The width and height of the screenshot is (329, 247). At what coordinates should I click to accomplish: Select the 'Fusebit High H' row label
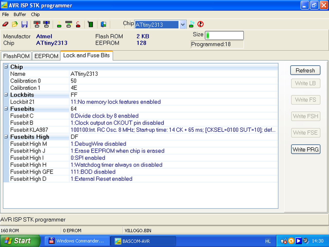click(28, 165)
